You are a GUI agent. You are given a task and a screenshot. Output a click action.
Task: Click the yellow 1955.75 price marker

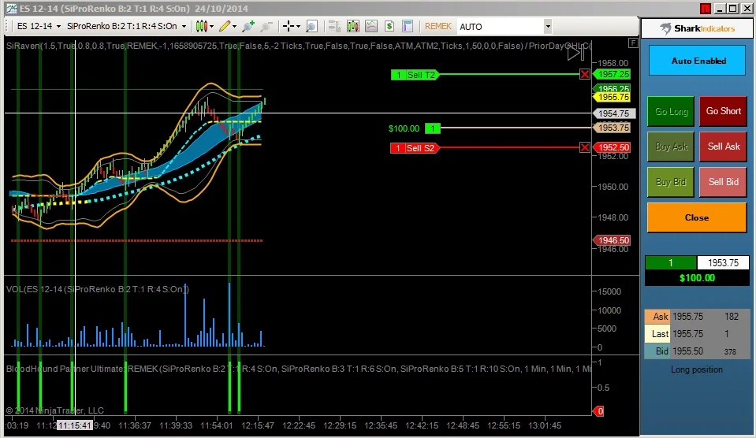coord(612,97)
